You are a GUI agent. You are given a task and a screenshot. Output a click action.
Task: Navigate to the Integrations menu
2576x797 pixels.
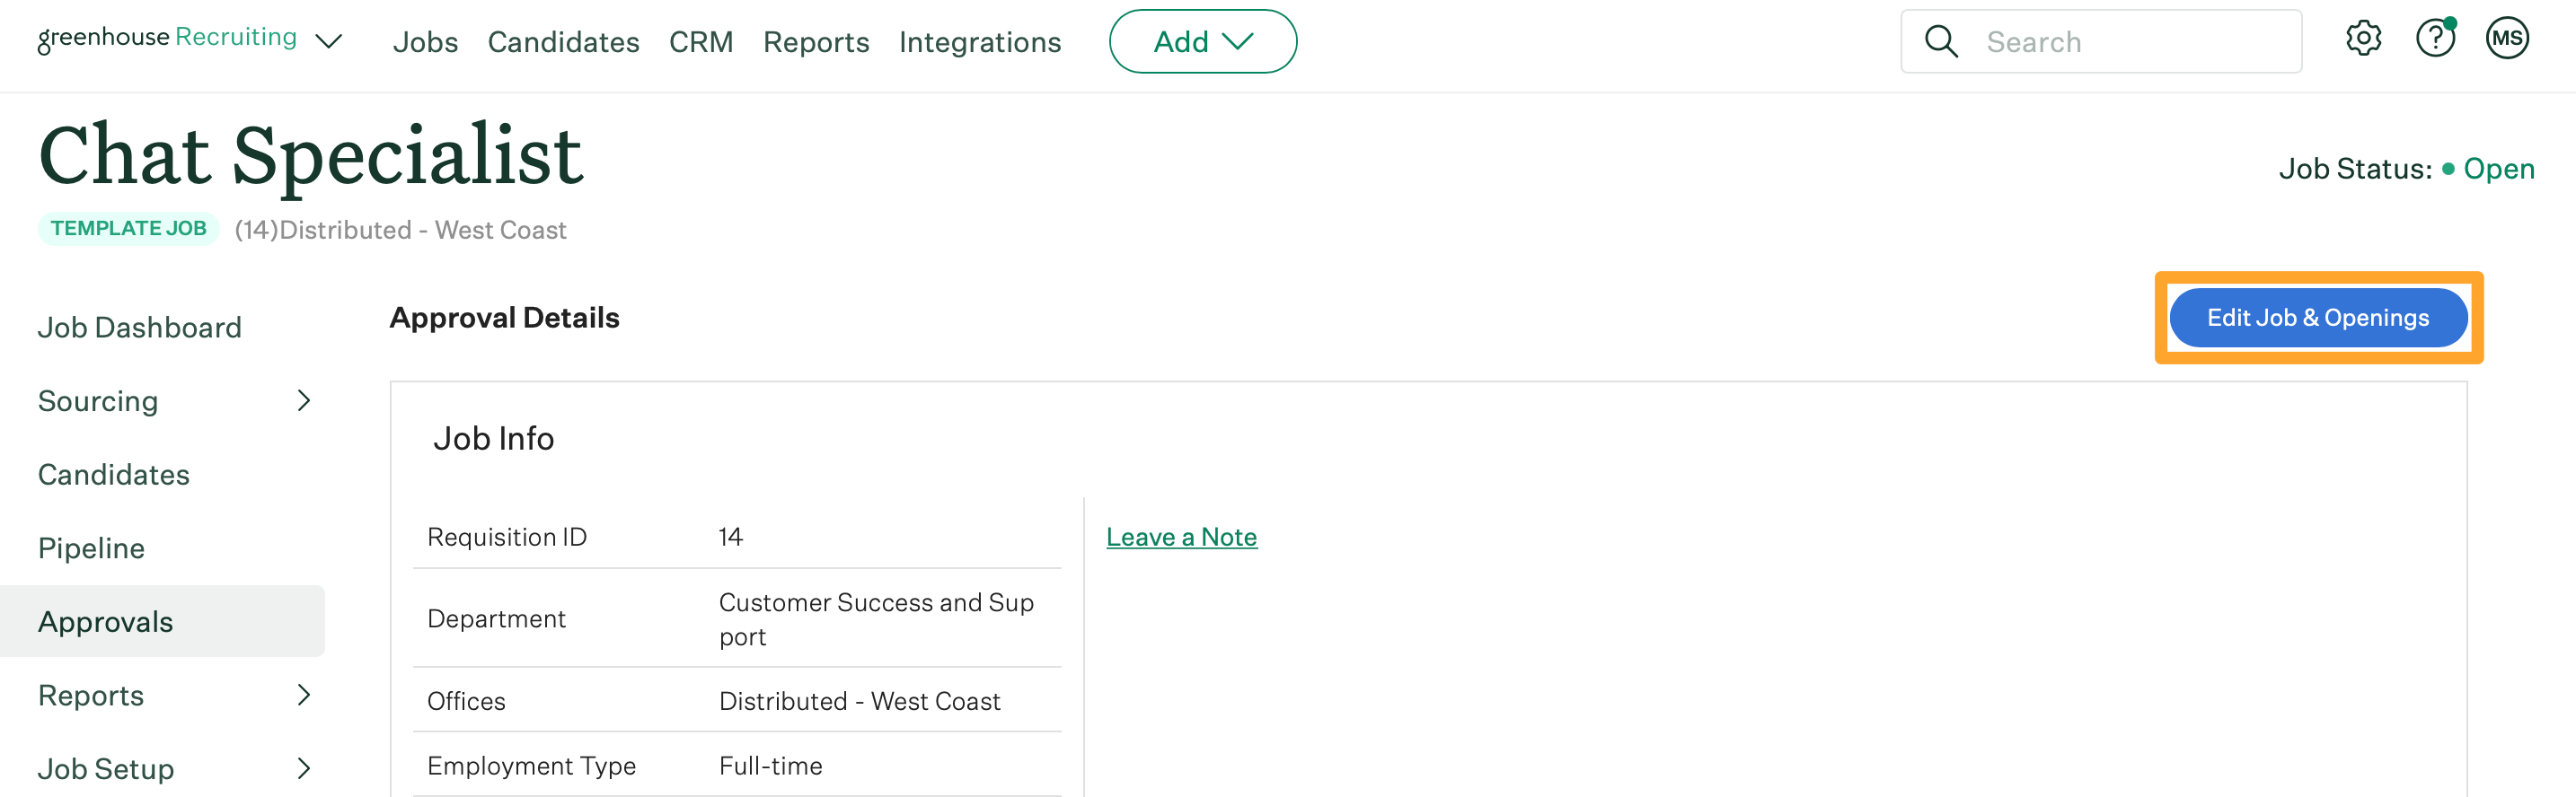click(980, 41)
